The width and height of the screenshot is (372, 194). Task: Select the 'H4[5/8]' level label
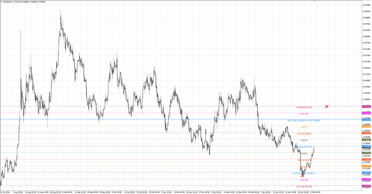304,140
